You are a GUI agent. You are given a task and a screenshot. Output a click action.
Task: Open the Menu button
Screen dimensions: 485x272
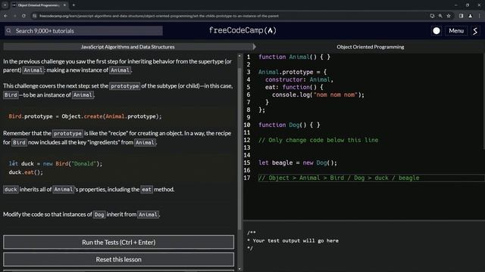click(x=456, y=30)
